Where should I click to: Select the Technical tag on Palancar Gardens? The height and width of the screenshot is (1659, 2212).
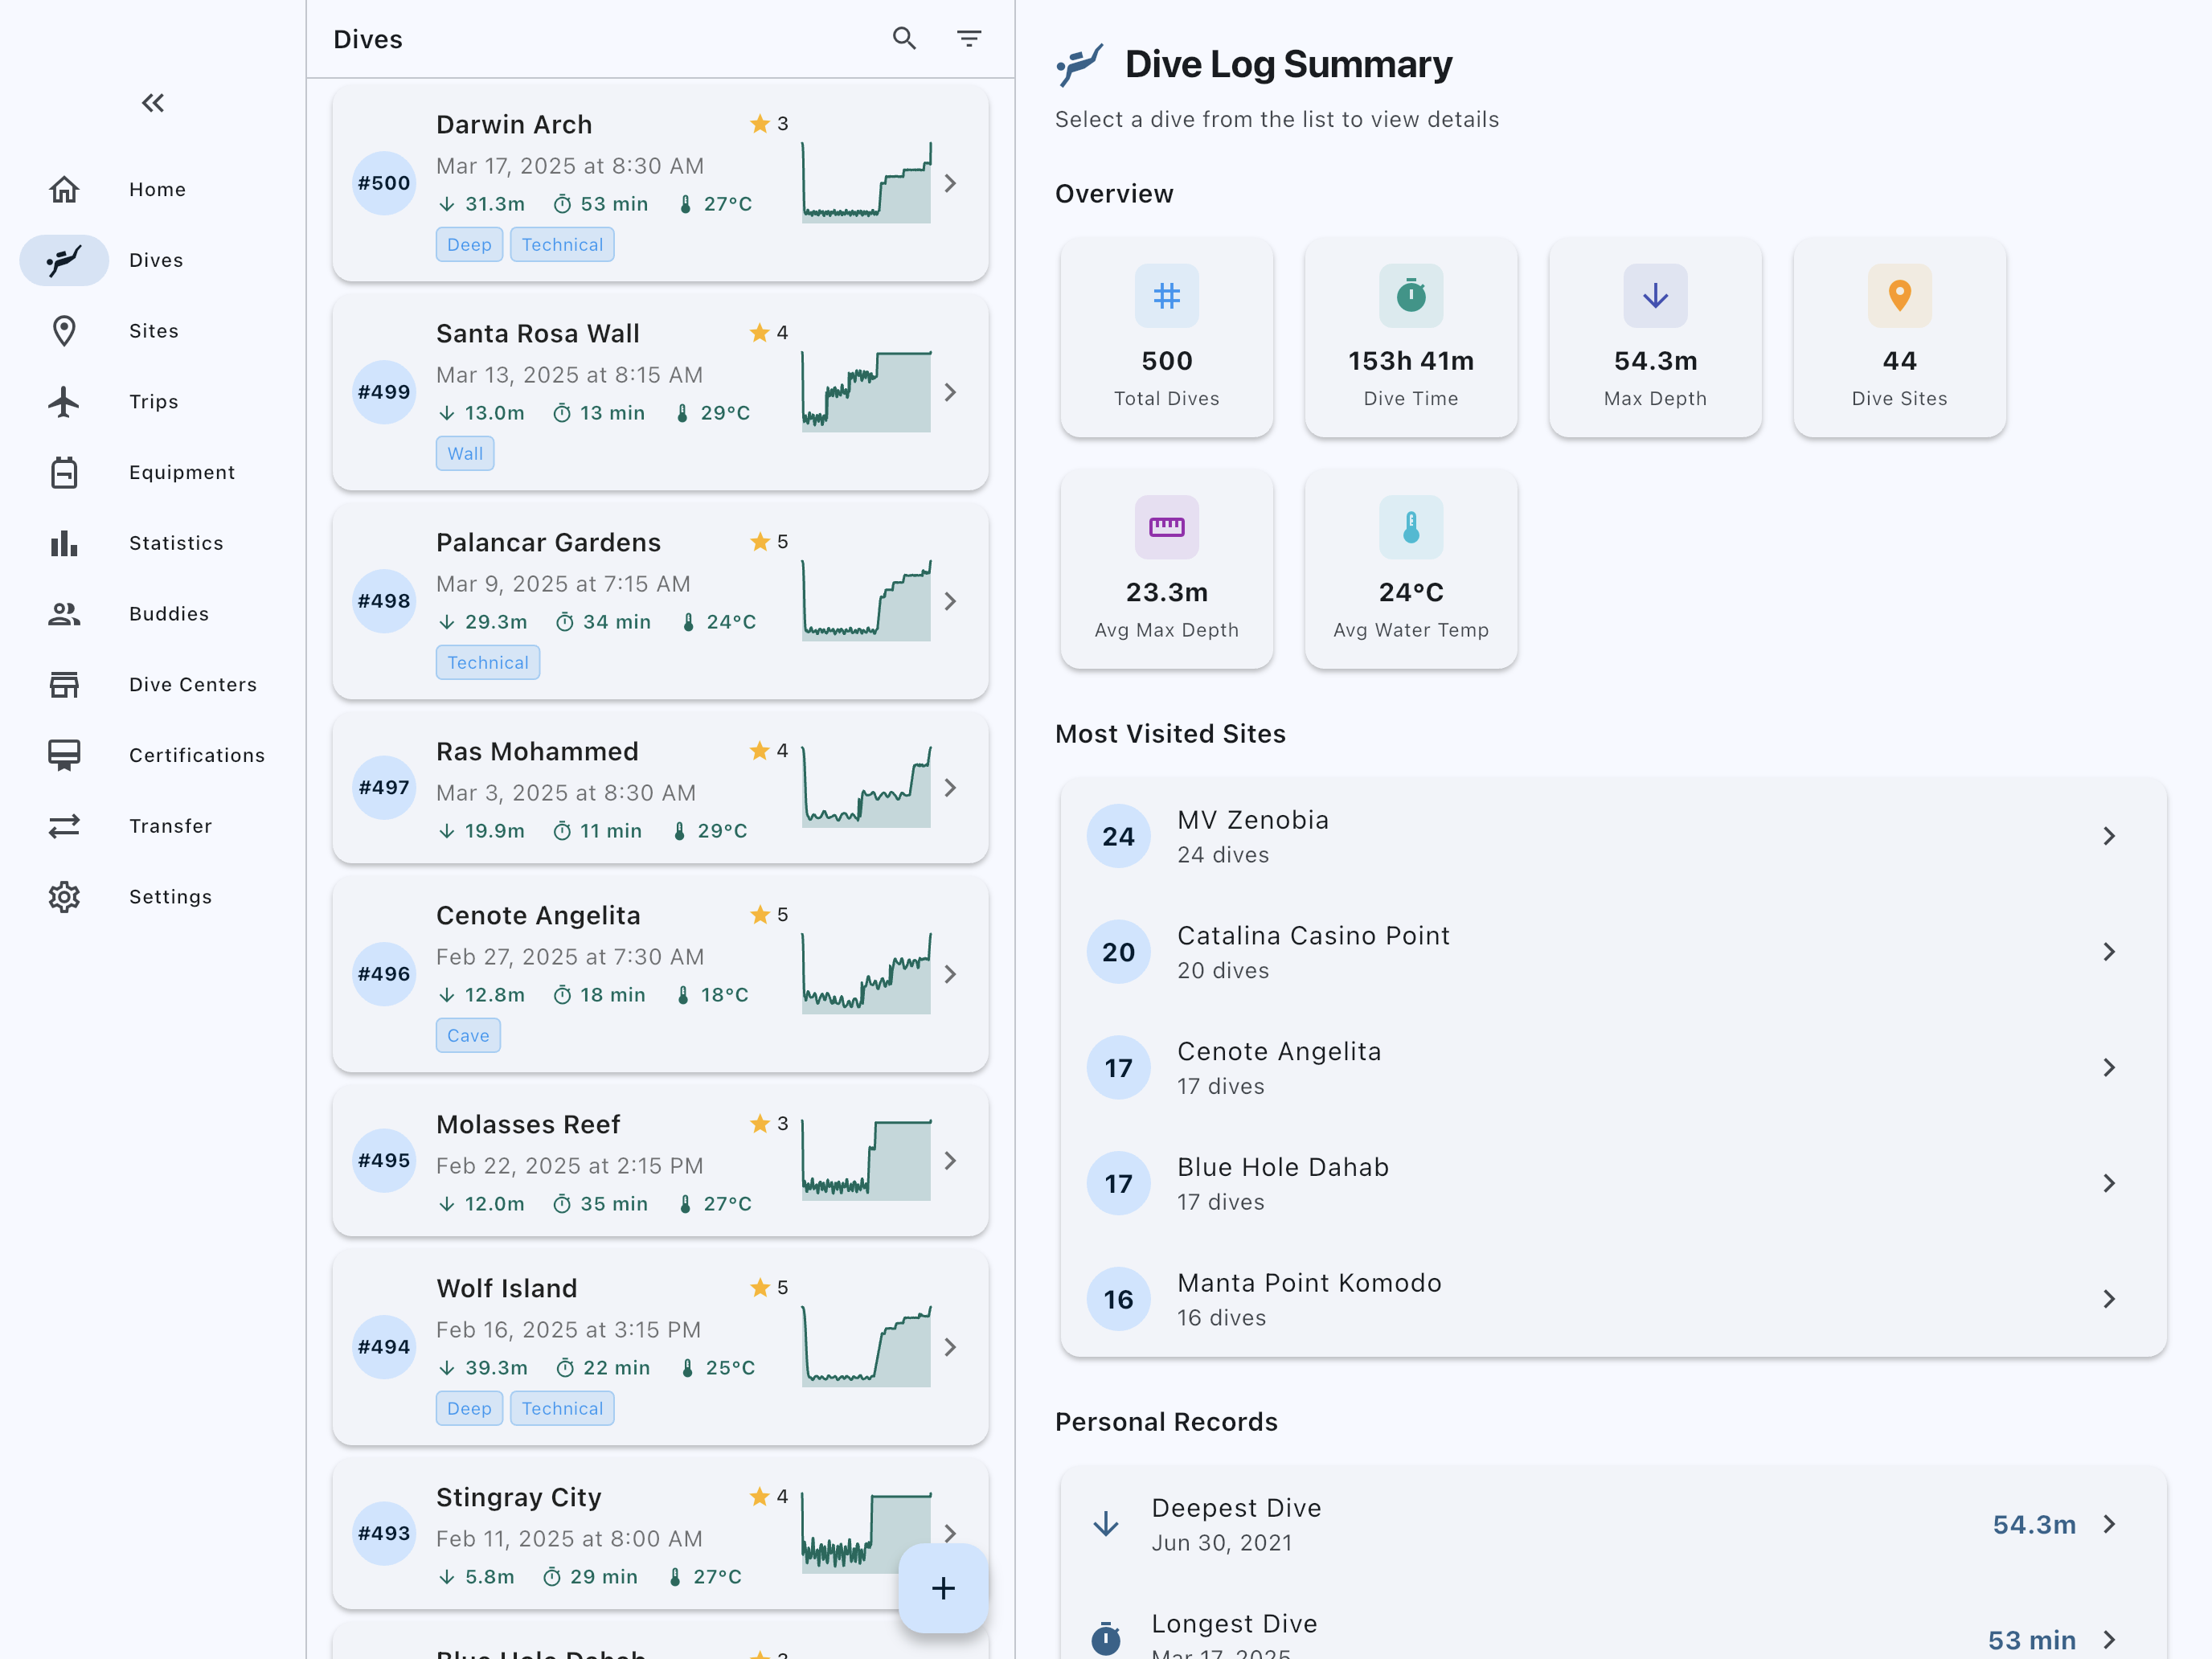[x=488, y=662]
